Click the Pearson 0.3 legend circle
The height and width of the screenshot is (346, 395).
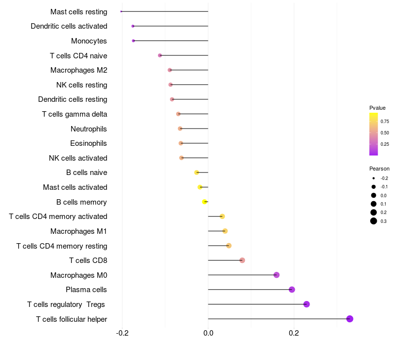pyautogui.click(x=374, y=221)
